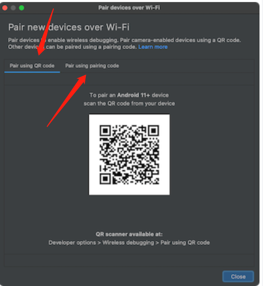The height and width of the screenshot is (286, 263).
Task: Click the heading Pair new devices over Wi-Fi
Action: pyautogui.click(x=69, y=27)
